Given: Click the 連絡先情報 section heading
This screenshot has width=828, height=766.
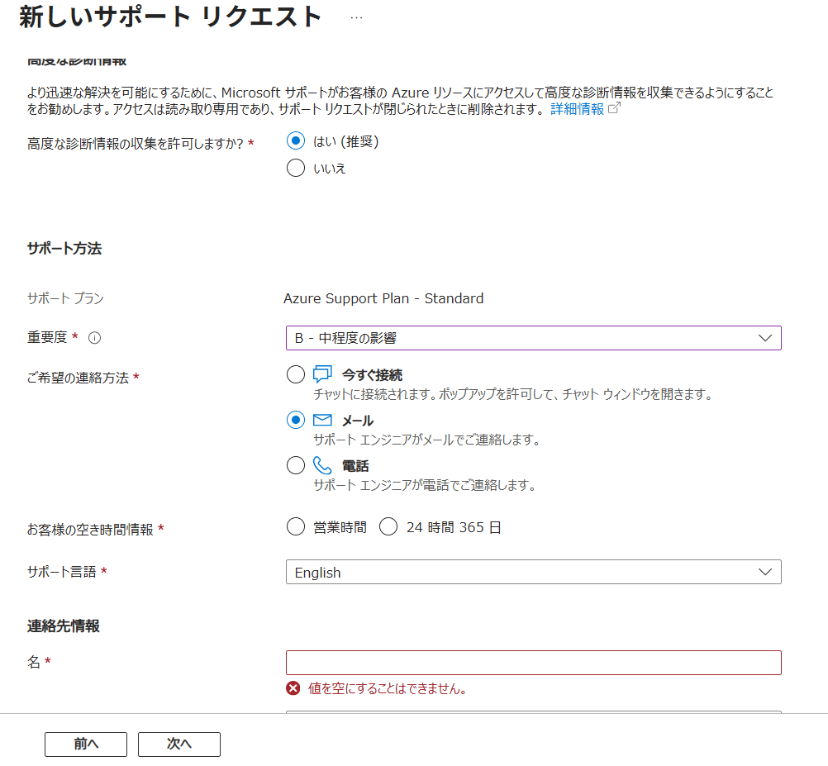Looking at the screenshot, I should coord(64,626).
